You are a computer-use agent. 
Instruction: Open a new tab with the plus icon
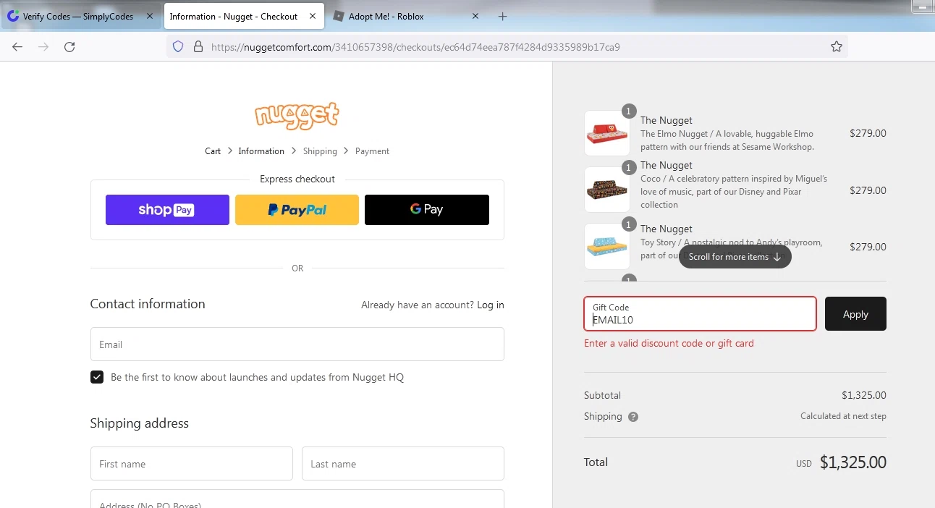tap(503, 17)
